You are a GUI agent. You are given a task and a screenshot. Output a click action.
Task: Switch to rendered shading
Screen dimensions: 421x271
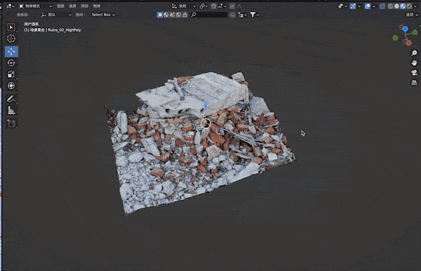point(409,6)
